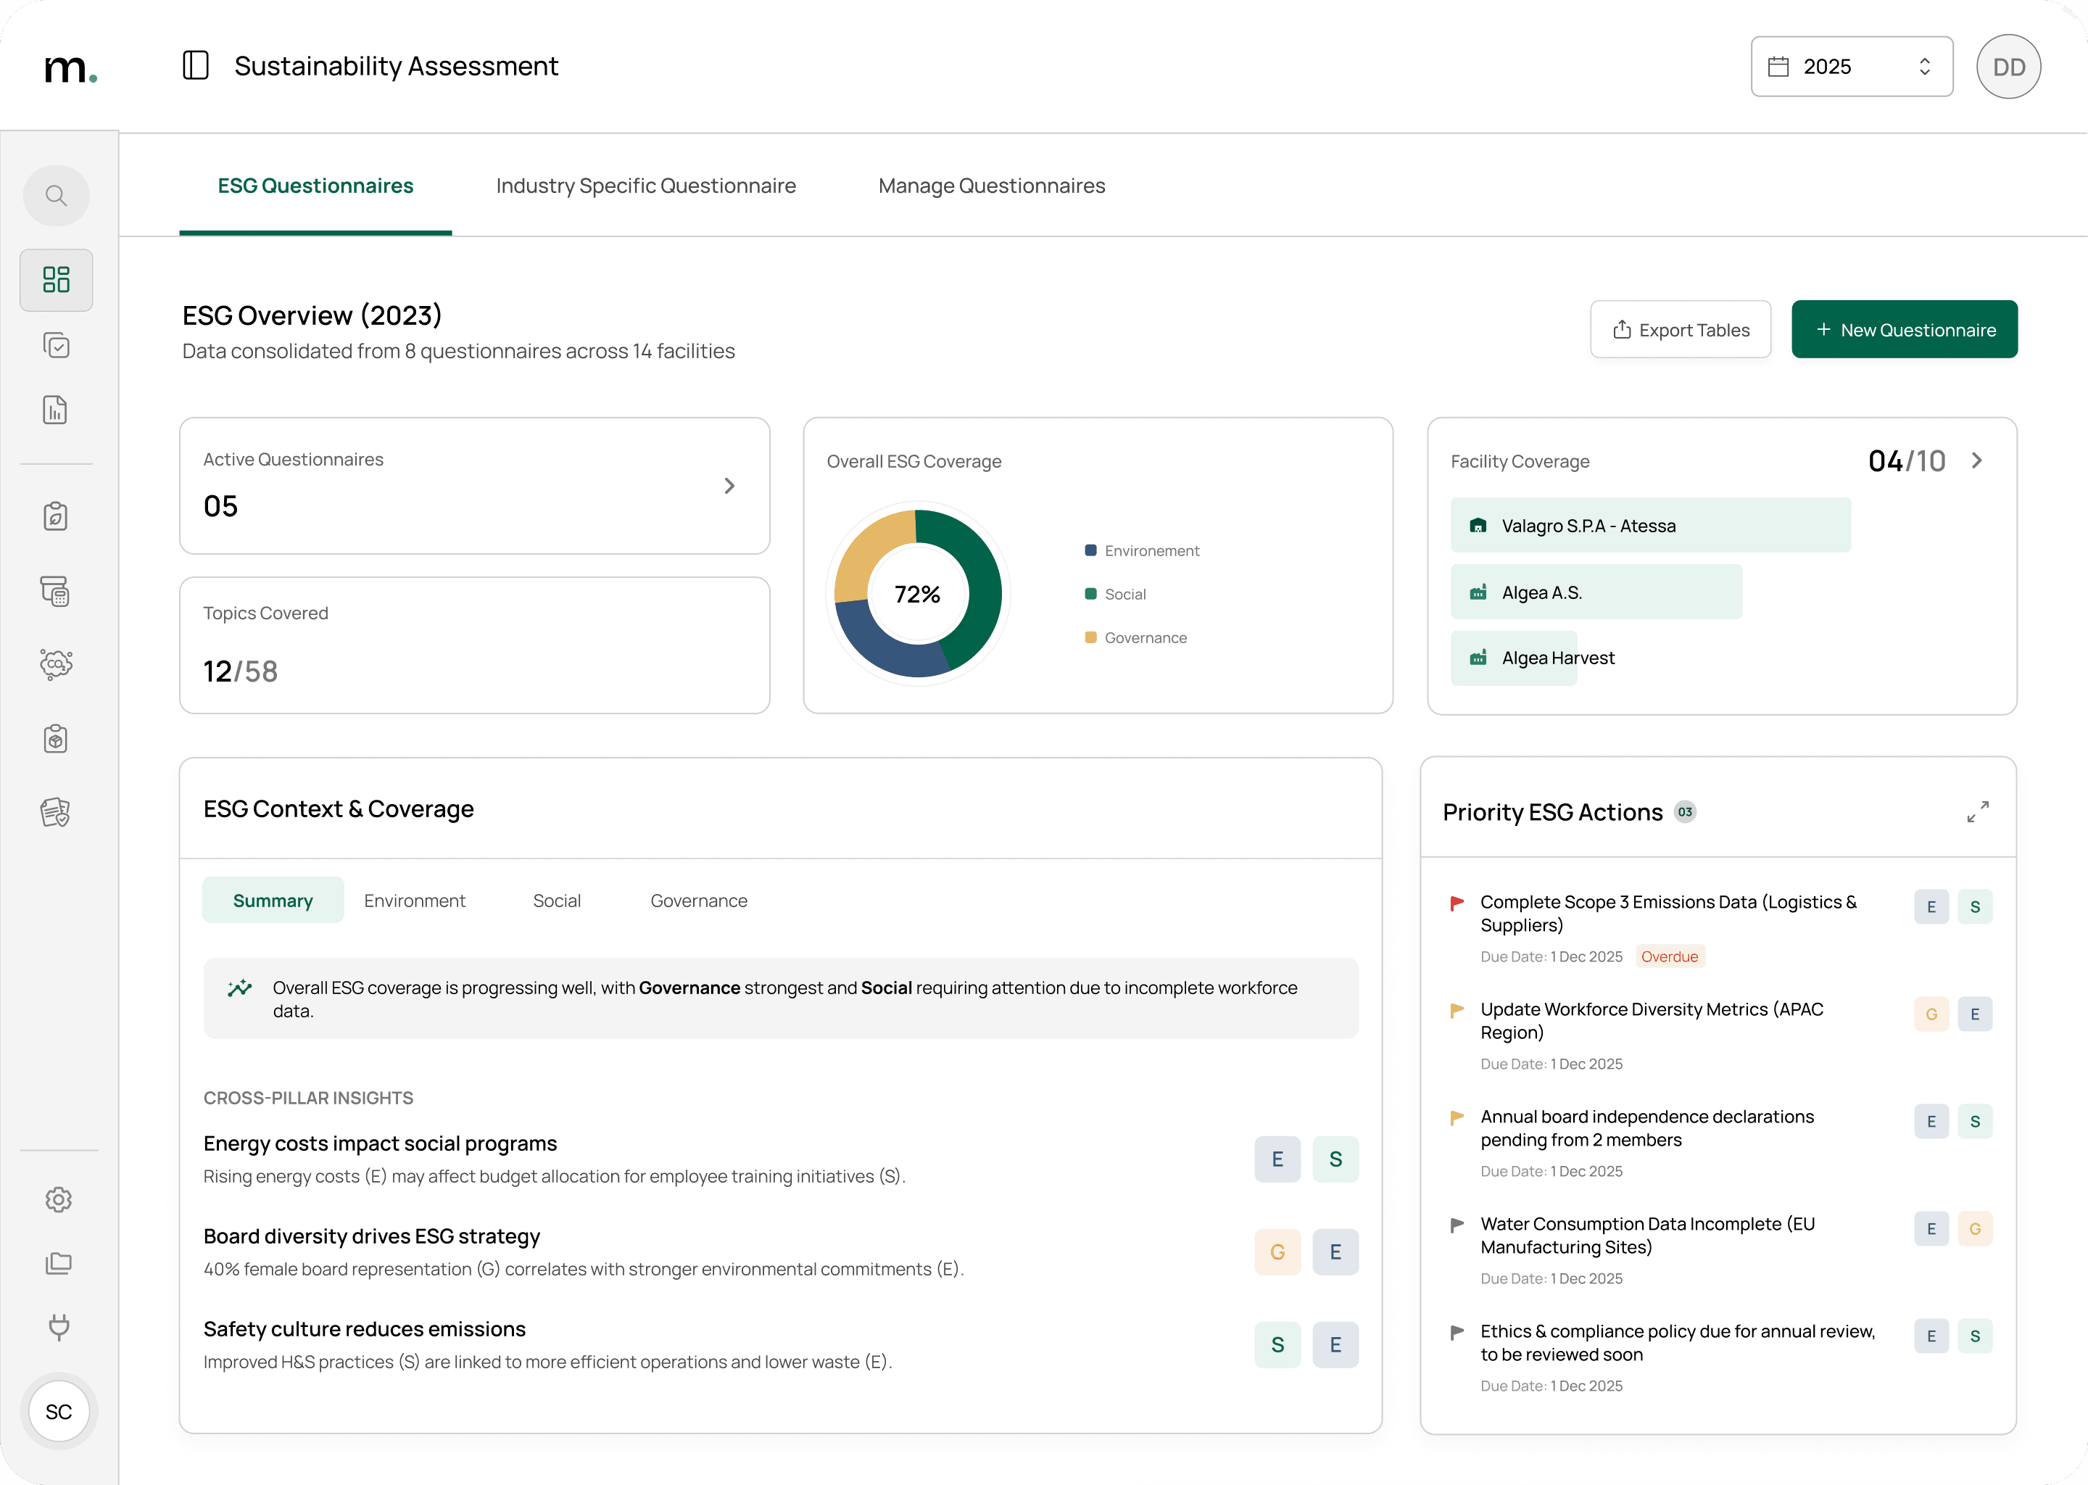Click the report chart document sidebar icon
2088x1485 pixels.
(x=56, y=410)
